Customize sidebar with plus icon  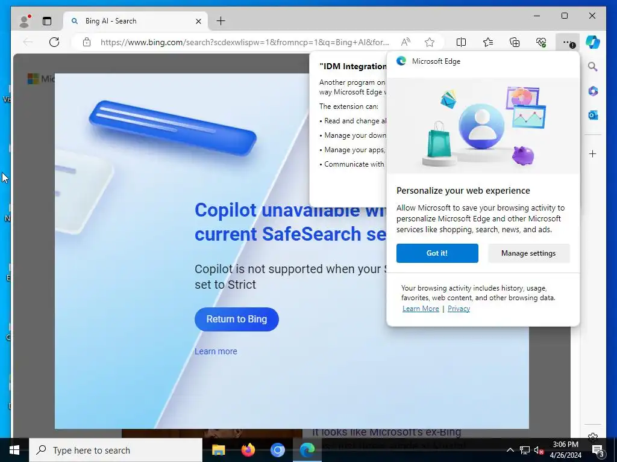coord(593,153)
